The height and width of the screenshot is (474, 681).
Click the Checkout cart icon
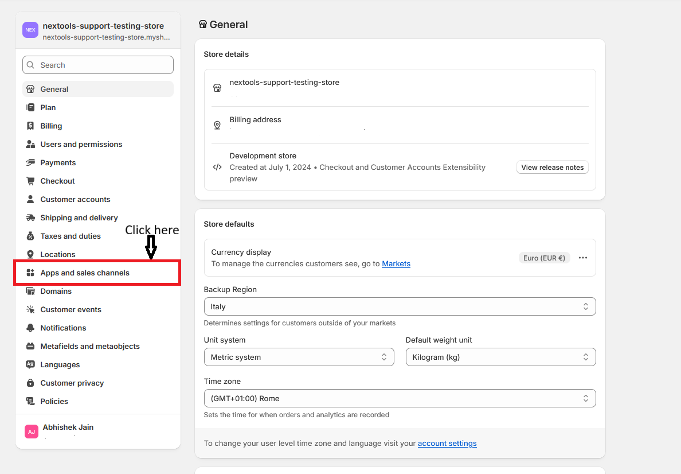30,181
